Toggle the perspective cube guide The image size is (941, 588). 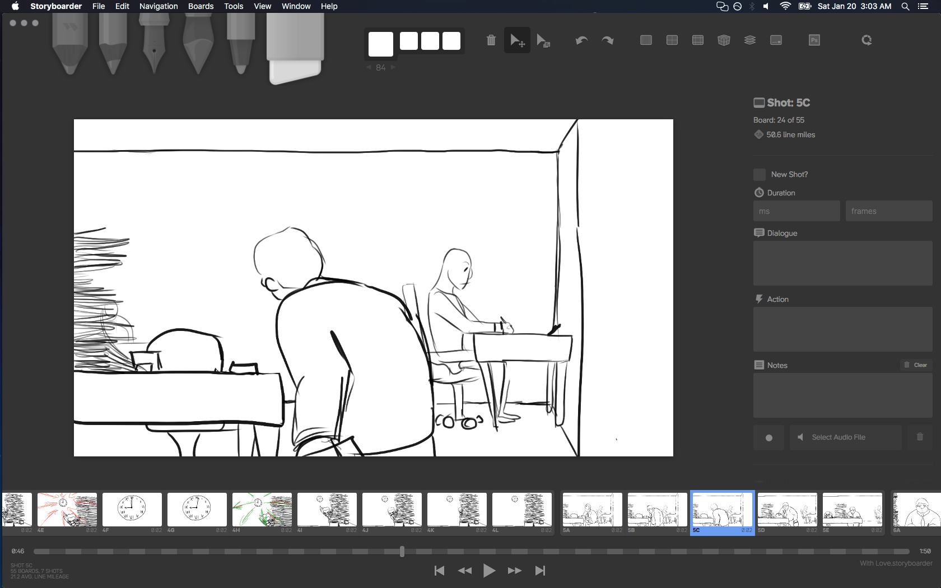(x=724, y=40)
